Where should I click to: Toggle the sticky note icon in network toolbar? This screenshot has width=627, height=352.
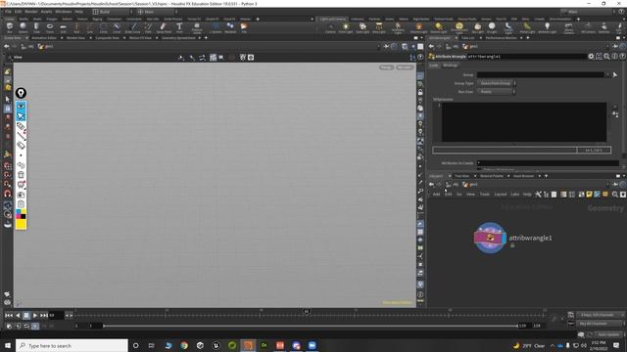point(589,195)
